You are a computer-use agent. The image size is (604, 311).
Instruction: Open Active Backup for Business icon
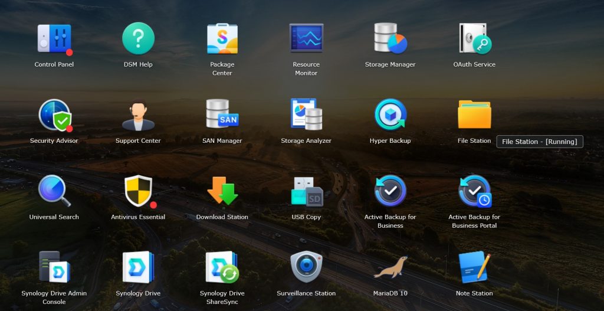pos(390,191)
